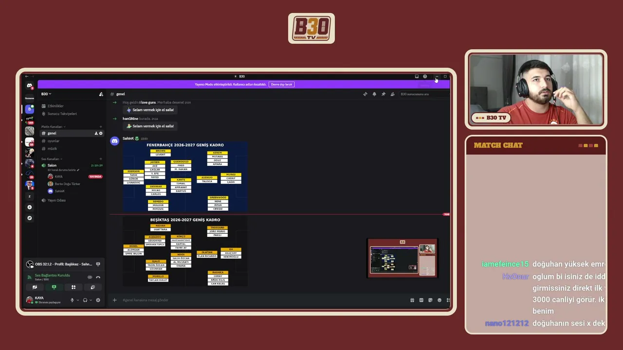
Task: Disconnect from voice hang-up icon
Action: [x=98, y=277]
